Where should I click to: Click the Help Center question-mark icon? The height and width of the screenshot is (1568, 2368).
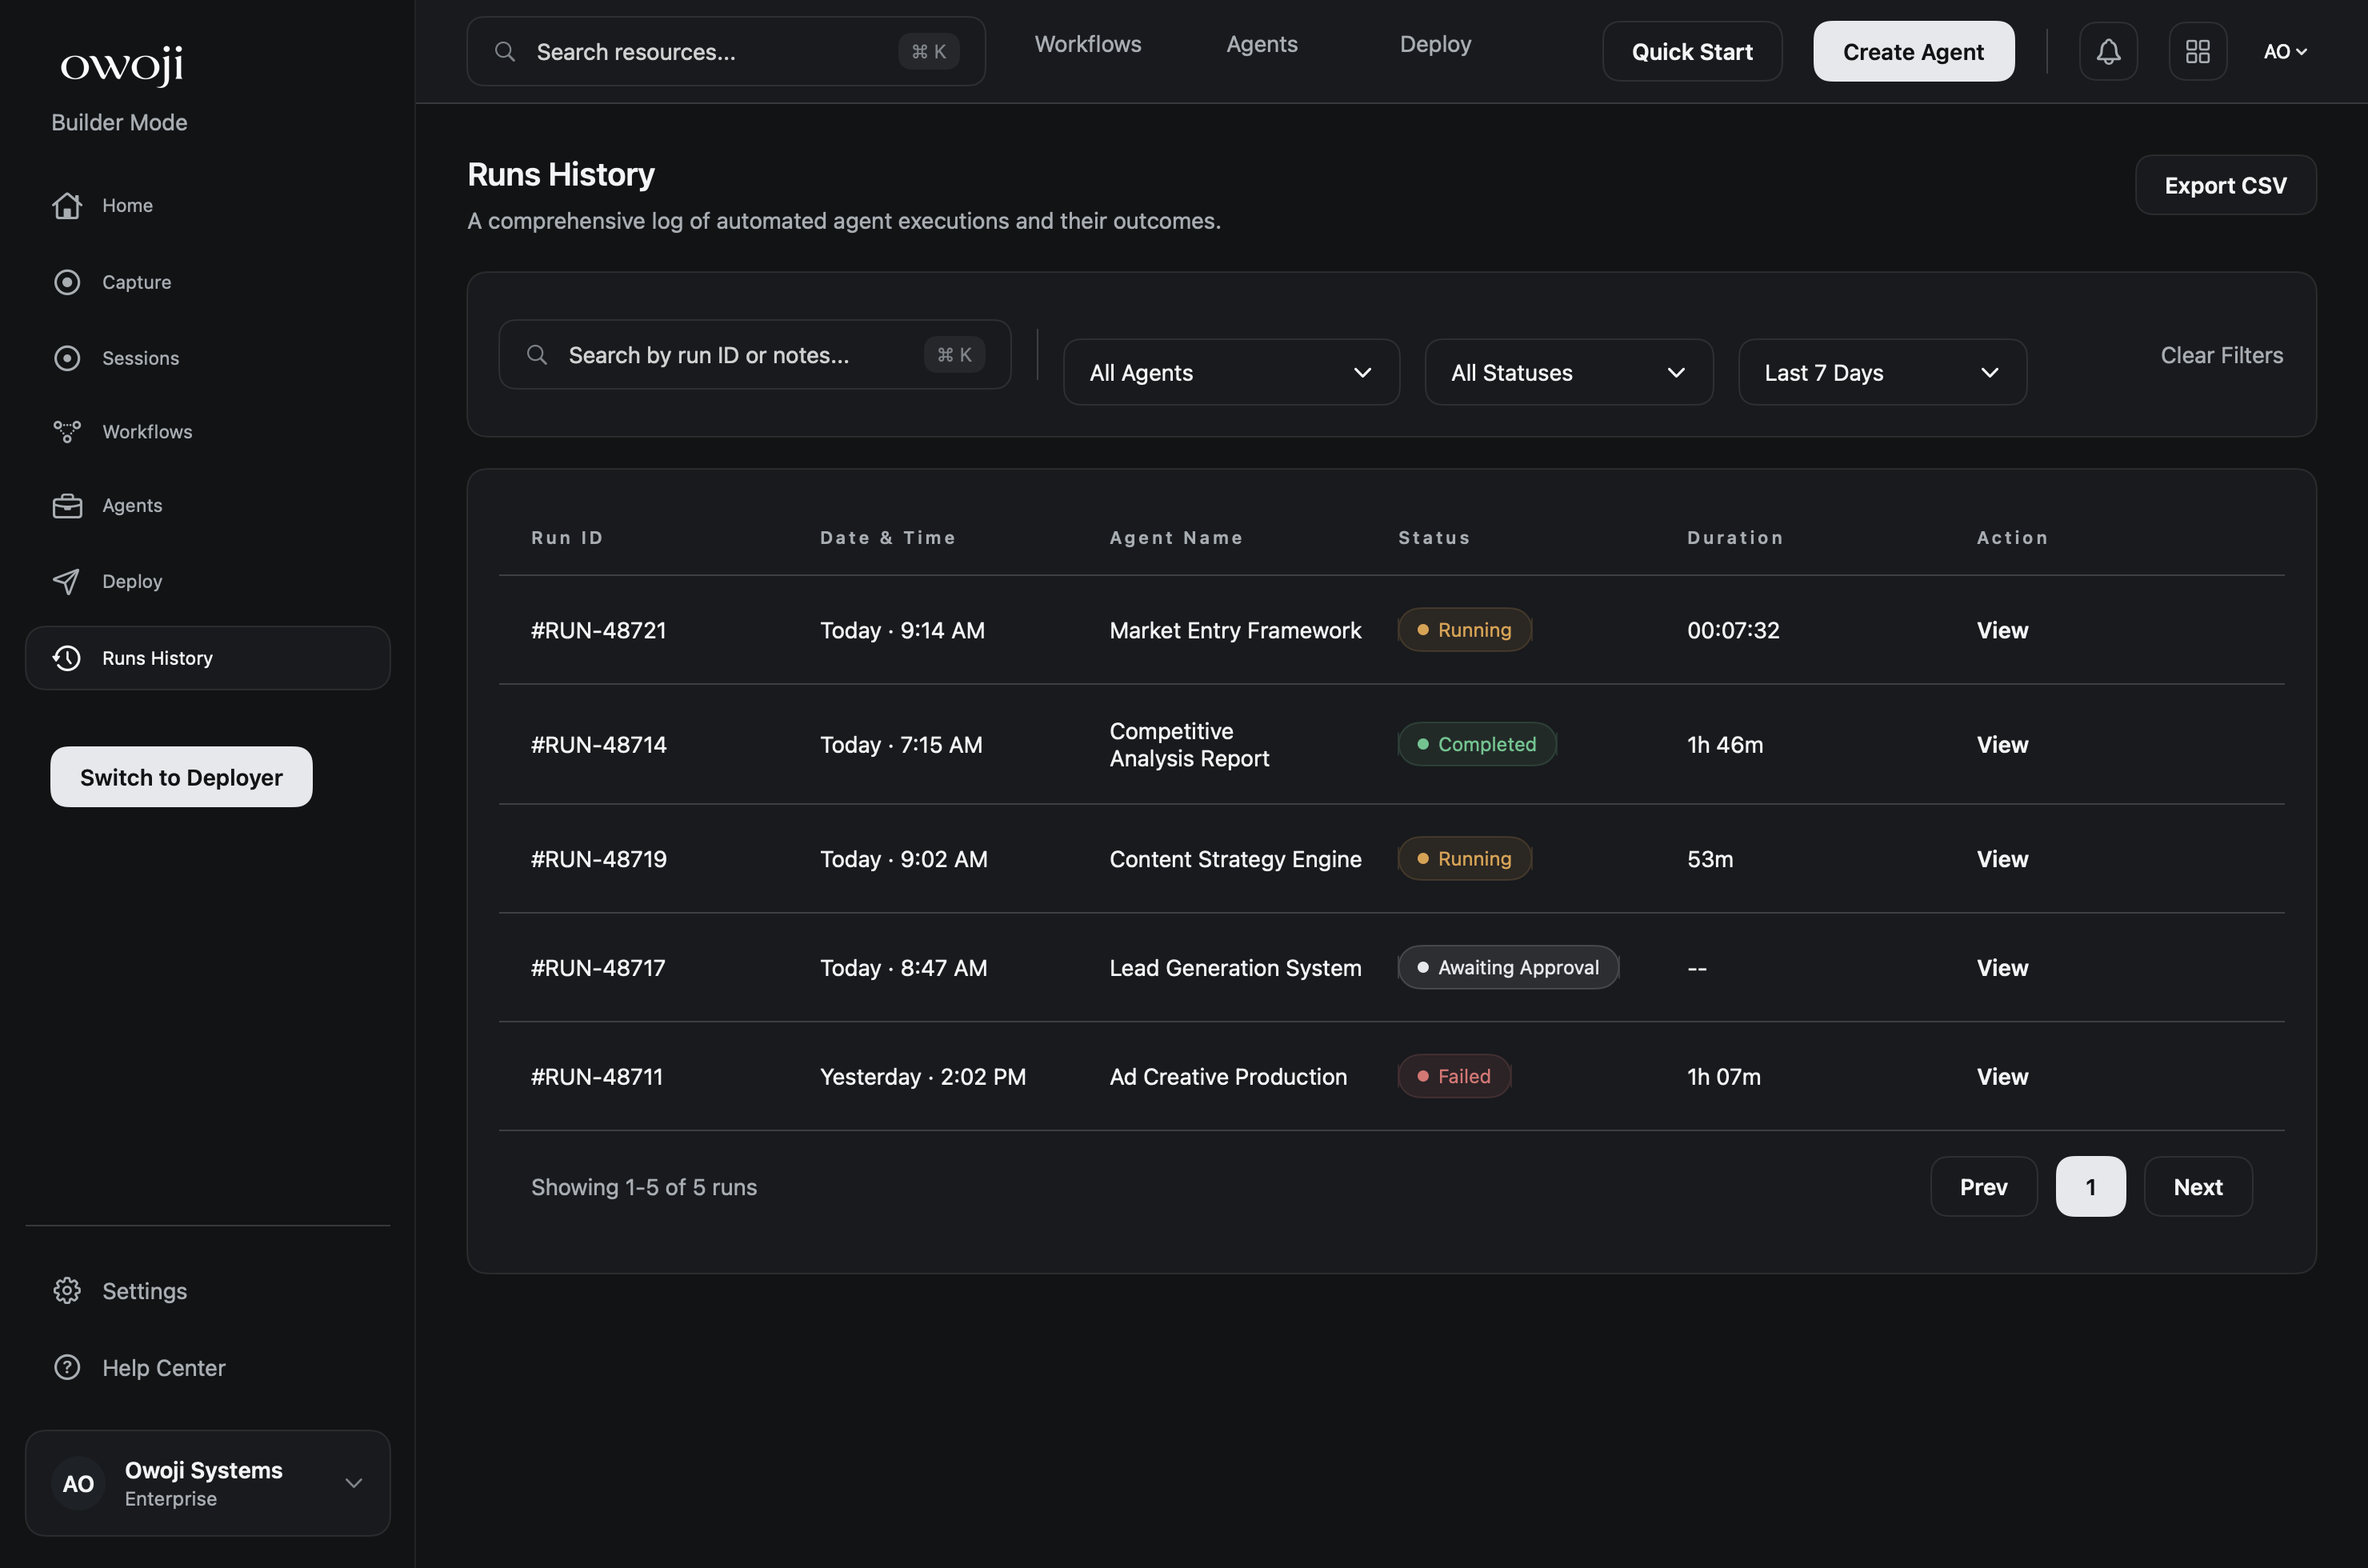66,1367
